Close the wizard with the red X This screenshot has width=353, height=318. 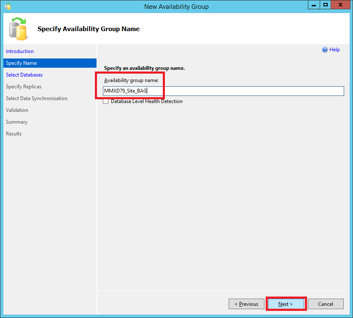[x=341, y=5]
